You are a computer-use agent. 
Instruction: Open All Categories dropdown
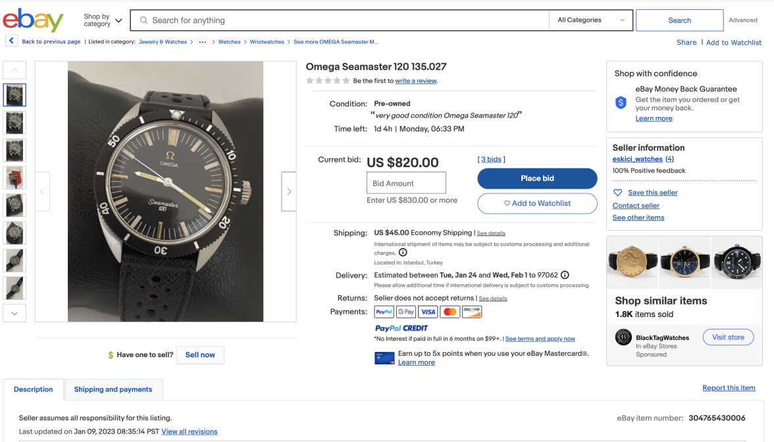[590, 20]
